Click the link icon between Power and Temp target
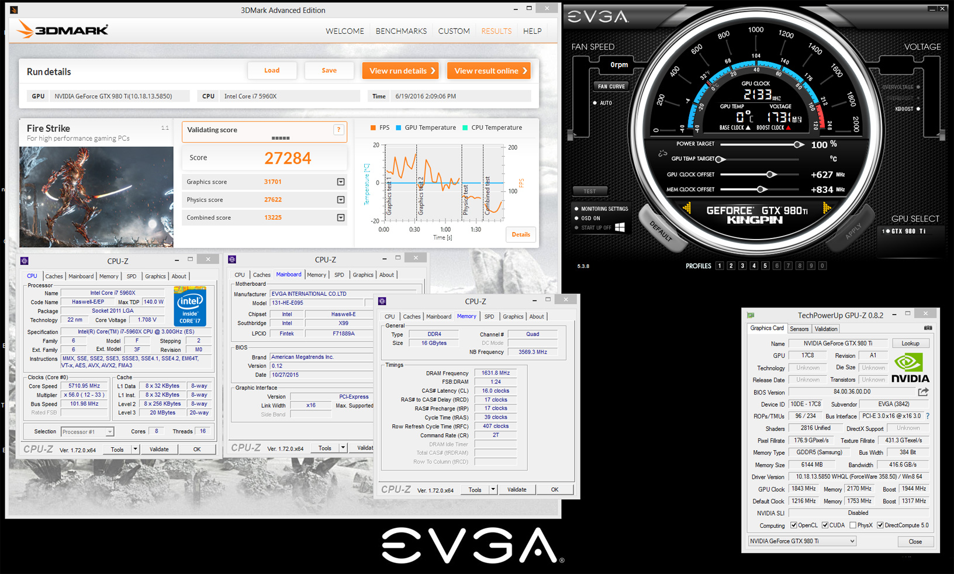 [x=663, y=154]
